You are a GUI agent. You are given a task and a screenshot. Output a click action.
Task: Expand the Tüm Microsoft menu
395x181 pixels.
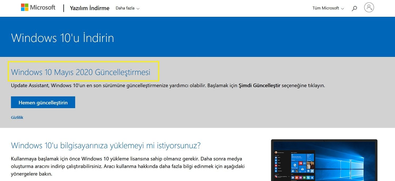click(328, 8)
